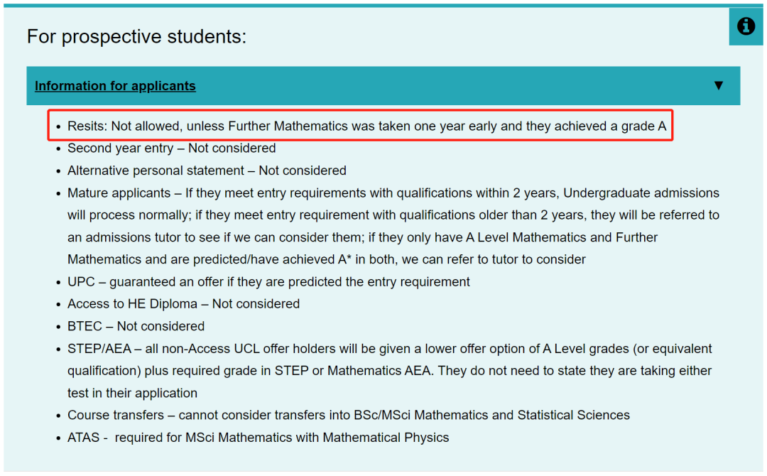Click the line starting "Mature applicants –"

point(393,193)
